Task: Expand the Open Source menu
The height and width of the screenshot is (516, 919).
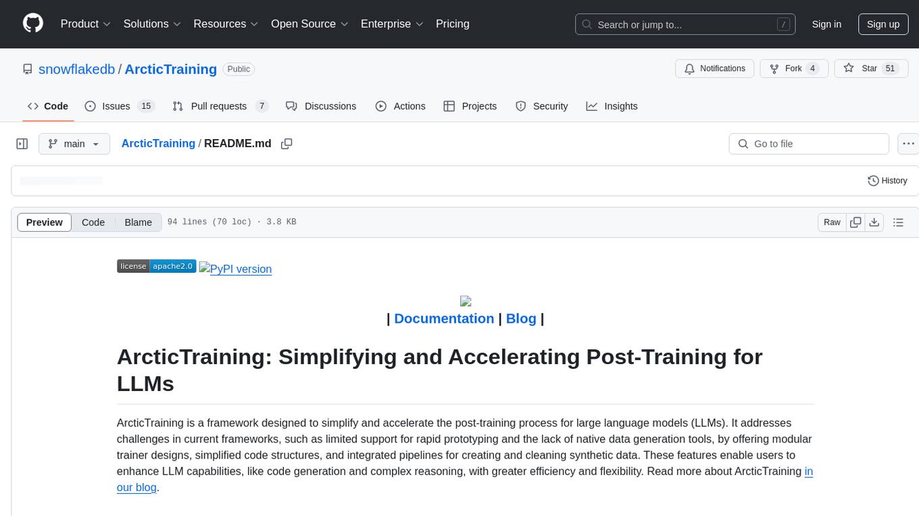Action: click(309, 24)
